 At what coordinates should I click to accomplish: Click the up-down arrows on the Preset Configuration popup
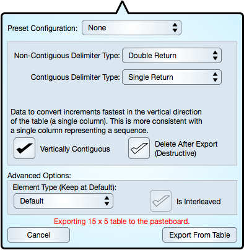pyautogui.click(x=175, y=28)
